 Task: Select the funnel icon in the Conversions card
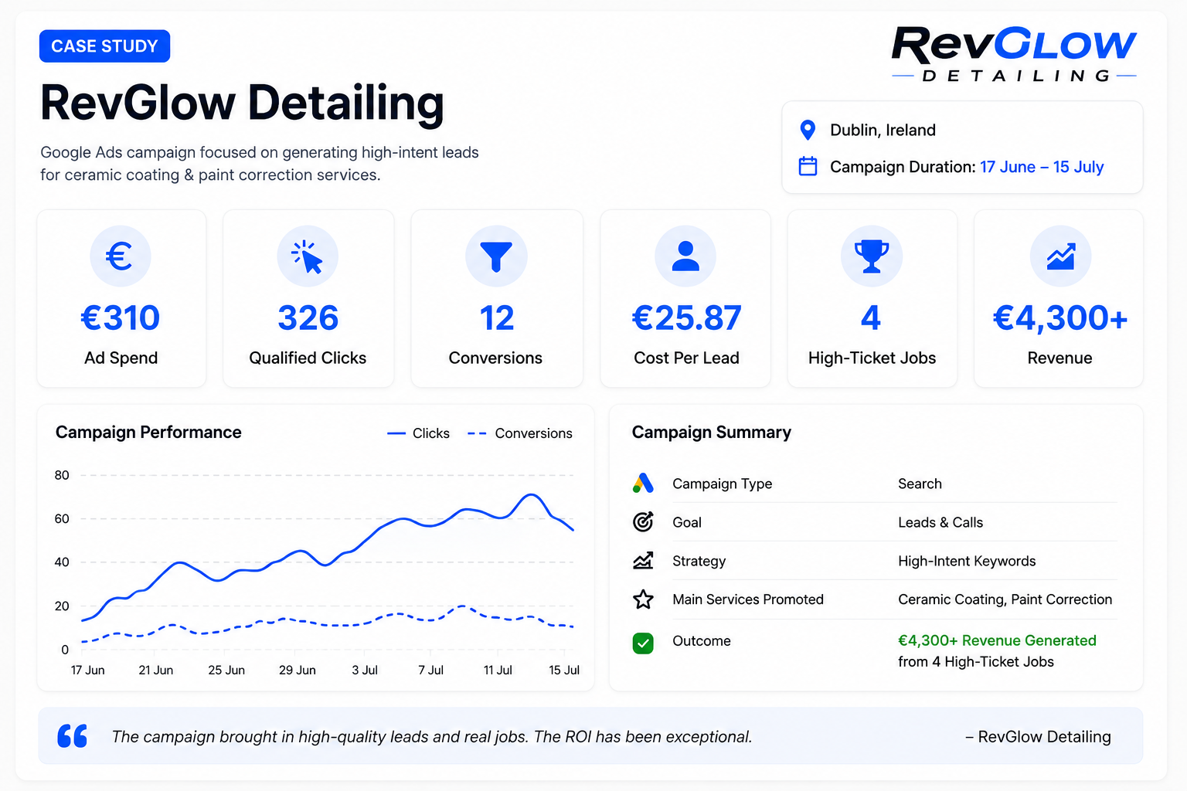click(x=496, y=256)
